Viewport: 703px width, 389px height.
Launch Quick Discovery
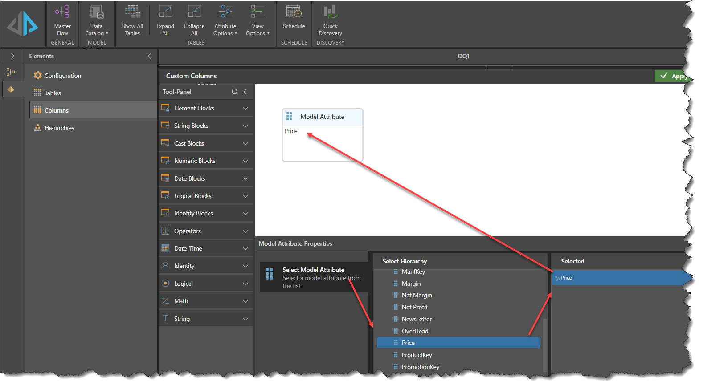[330, 20]
